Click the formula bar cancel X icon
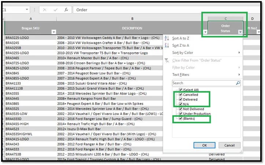265x165 pixels. (45, 10)
